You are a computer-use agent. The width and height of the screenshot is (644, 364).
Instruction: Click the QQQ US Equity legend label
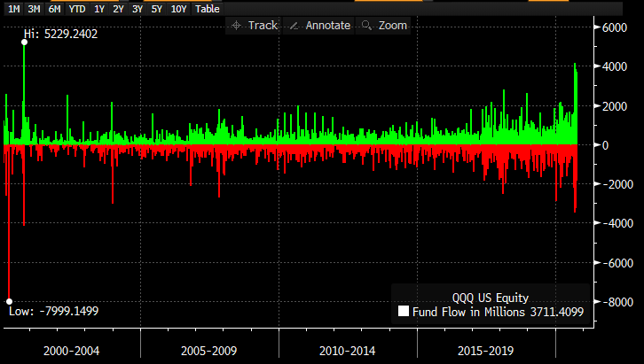pos(489,297)
